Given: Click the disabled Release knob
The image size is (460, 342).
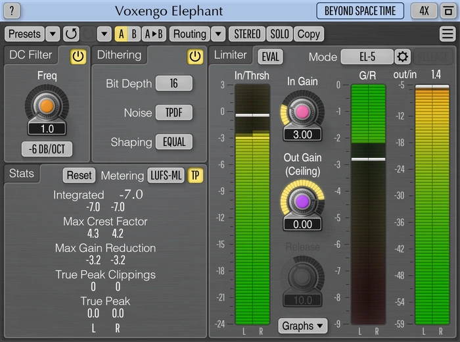Looking at the screenshot, I should pyautogui.click(x=302, y=277).
